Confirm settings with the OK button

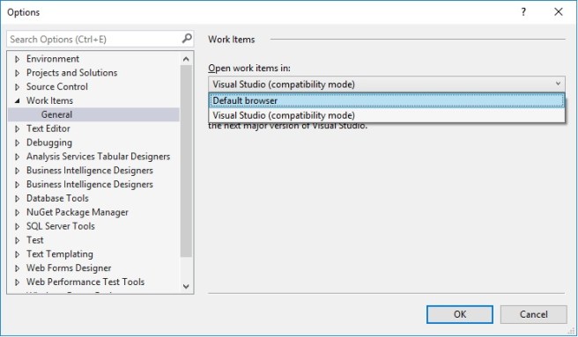pos(460,314)
